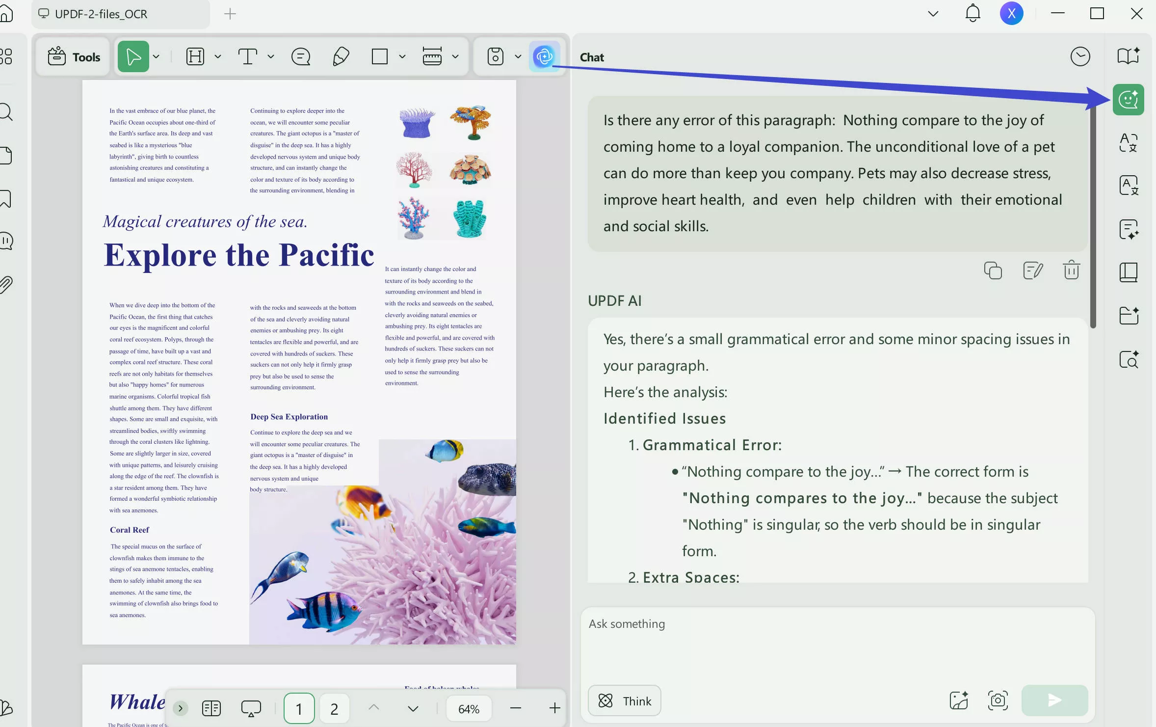
Task: Choose the pen markup tool
Action: click(x=341, y=56)
